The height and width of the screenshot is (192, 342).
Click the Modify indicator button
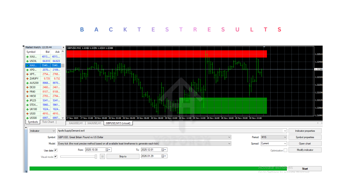[x=305, y=150]
